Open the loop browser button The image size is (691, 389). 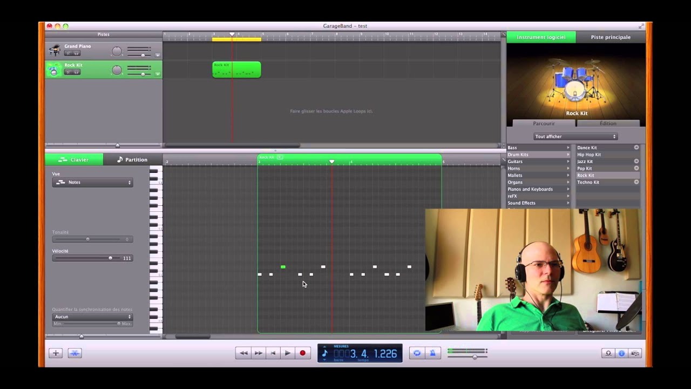pyautogui.click(x=608, y=353)
